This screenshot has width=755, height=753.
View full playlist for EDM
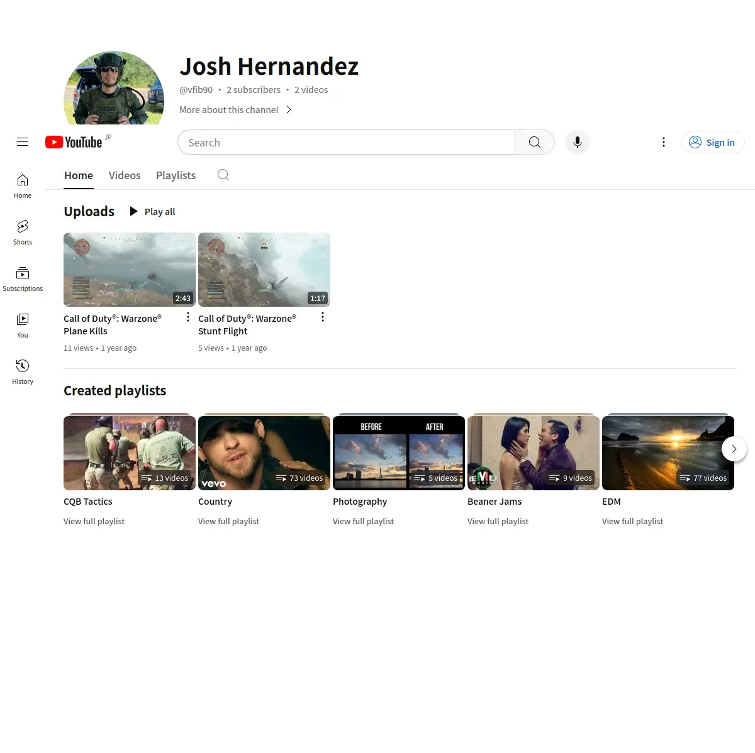tap(633, 521)
